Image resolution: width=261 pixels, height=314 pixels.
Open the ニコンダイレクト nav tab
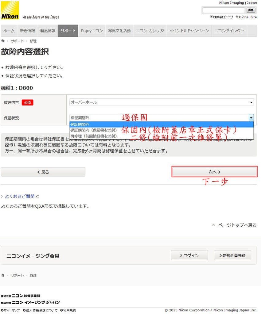point(229,31)
